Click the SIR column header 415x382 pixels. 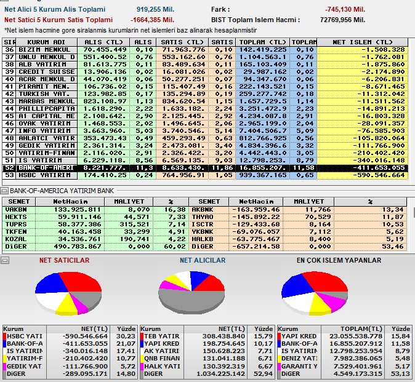(9, 42)
